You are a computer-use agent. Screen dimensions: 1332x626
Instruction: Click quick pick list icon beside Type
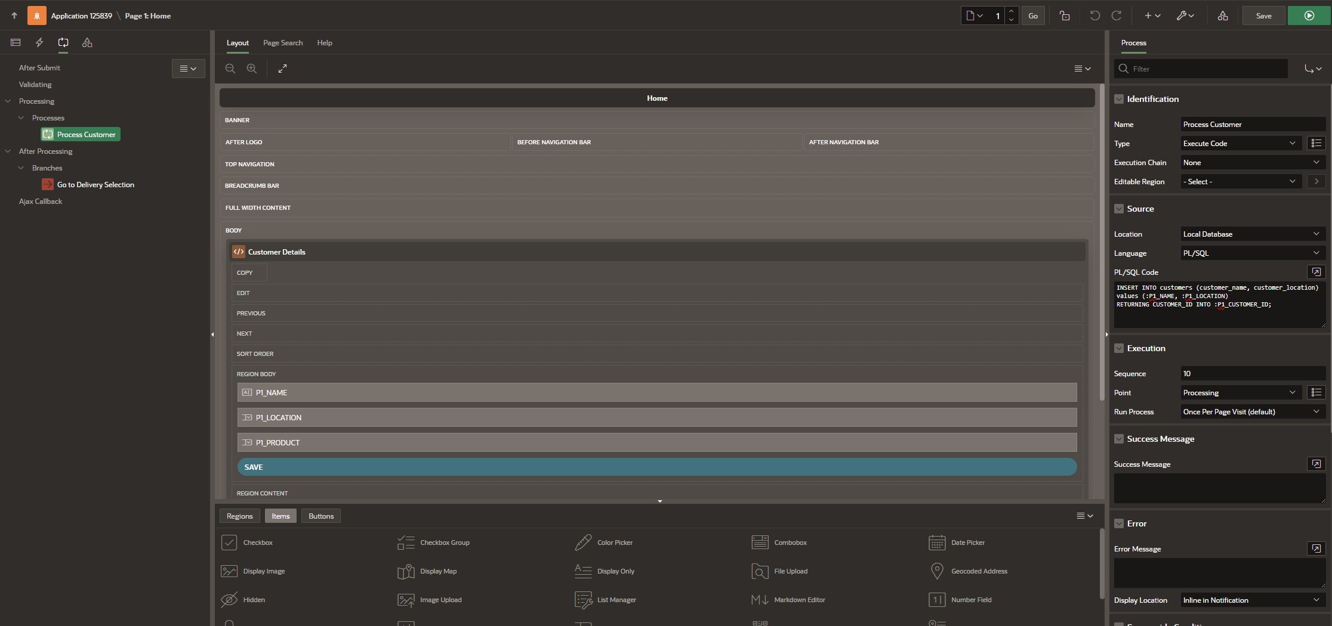click(x=1316, y=143)
